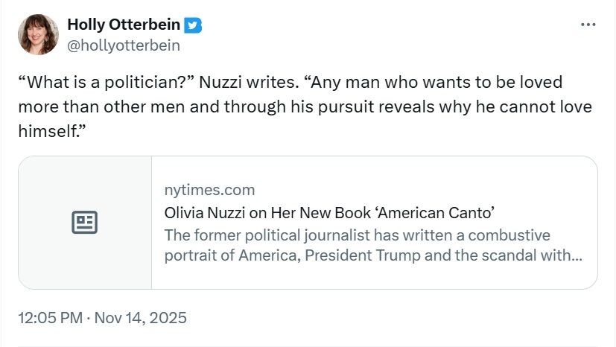Click the blue verified badge beside the name
The image size is (616, 347).
tap(194, 25)
